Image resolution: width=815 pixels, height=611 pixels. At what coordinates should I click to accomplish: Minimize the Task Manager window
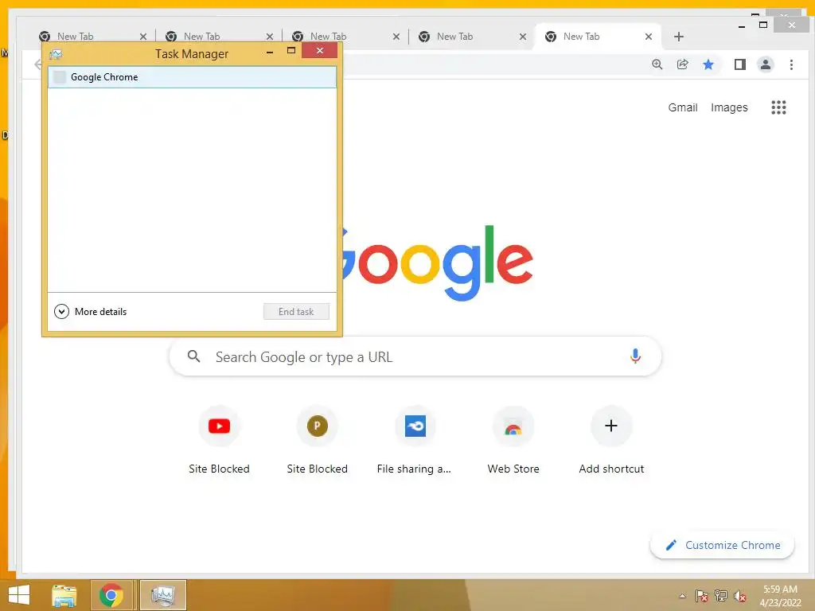click(x=269, y=51)
